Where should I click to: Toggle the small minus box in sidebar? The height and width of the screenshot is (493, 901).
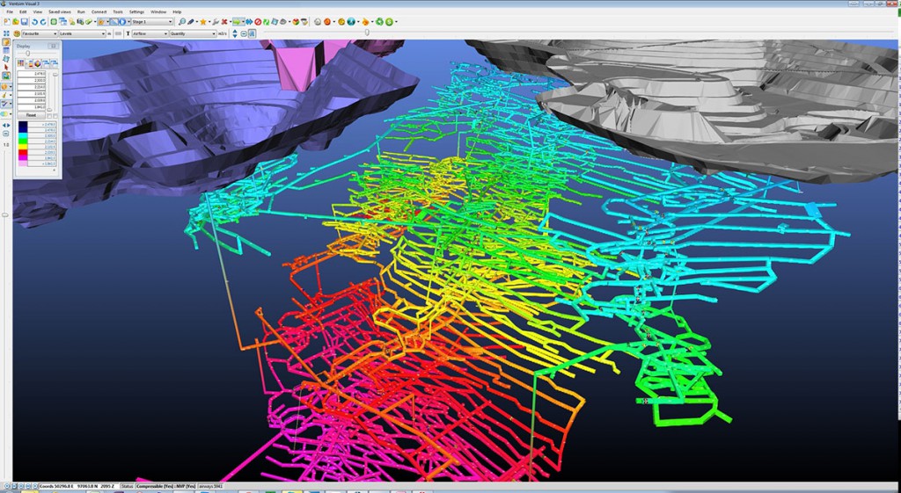[x=6, y=134]
